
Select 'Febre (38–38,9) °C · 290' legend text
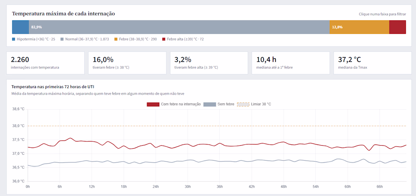pyautogui.click(x=138, y=39)
